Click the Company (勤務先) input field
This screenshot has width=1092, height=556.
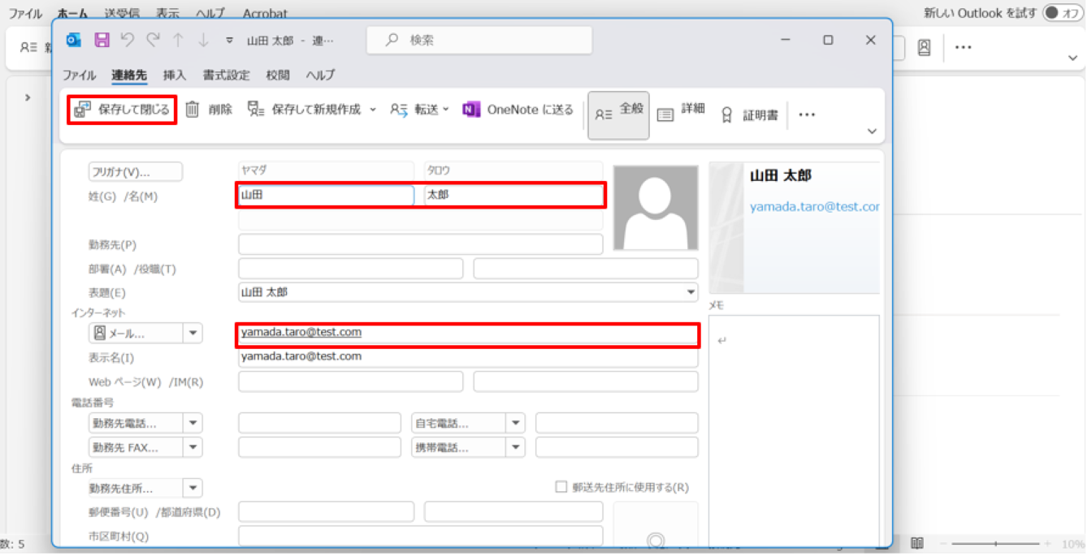420,244
